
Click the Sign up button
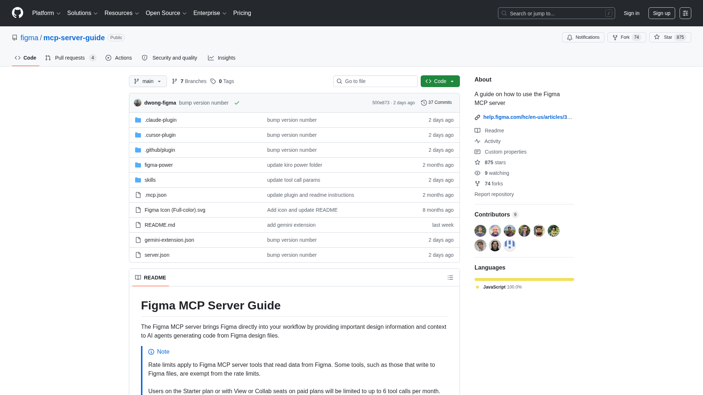[x=661, y=13]
